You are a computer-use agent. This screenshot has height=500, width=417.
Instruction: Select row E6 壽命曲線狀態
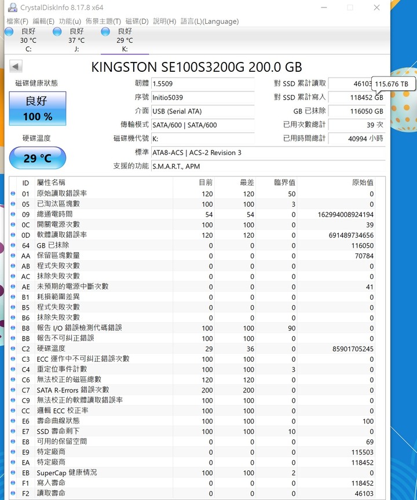pos(192,421)
